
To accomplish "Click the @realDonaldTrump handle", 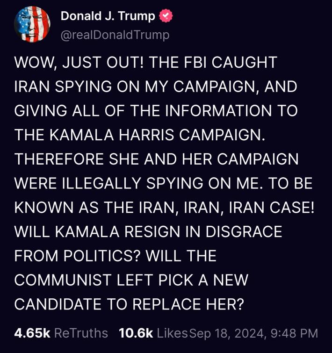I will (x=115, y=35).
